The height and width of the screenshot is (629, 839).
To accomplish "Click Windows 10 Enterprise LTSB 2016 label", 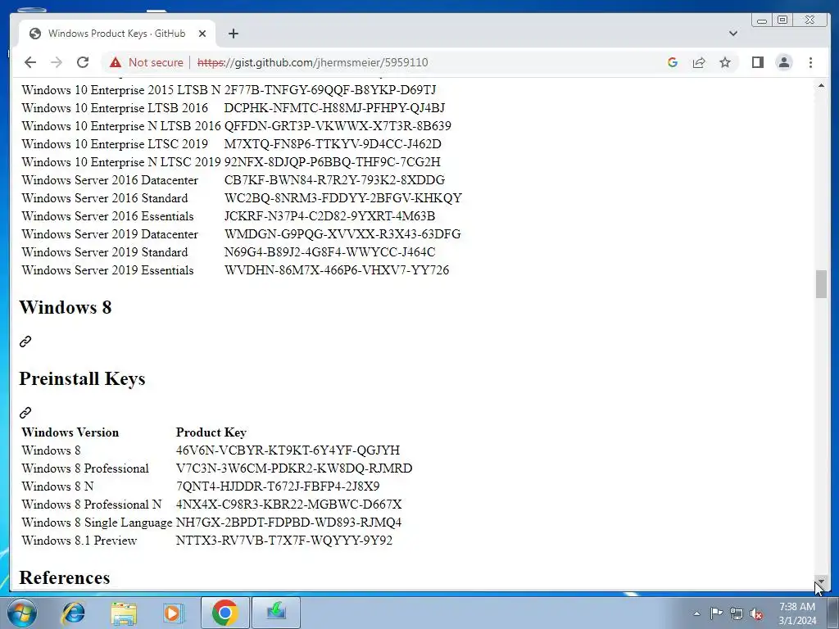I will pos(115,108).
